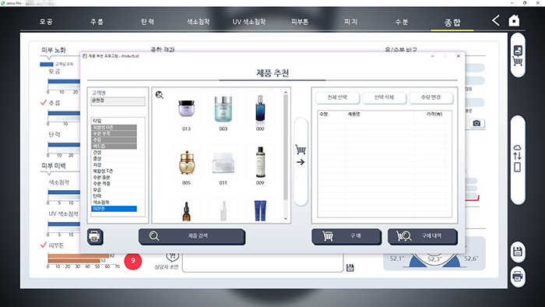This screenshot has width=545, height=307.
Task: Click the 고객명 customer name field
Action: pyautogui.click(x=118, y=101)
